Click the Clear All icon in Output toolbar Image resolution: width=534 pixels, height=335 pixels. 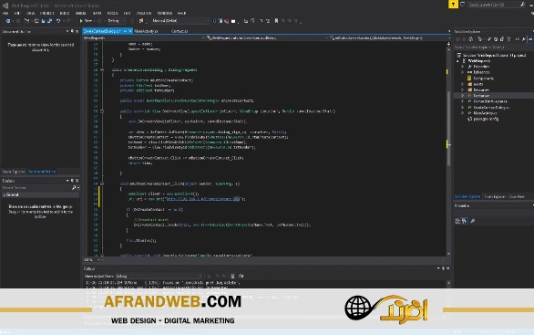tap(232, 276)
